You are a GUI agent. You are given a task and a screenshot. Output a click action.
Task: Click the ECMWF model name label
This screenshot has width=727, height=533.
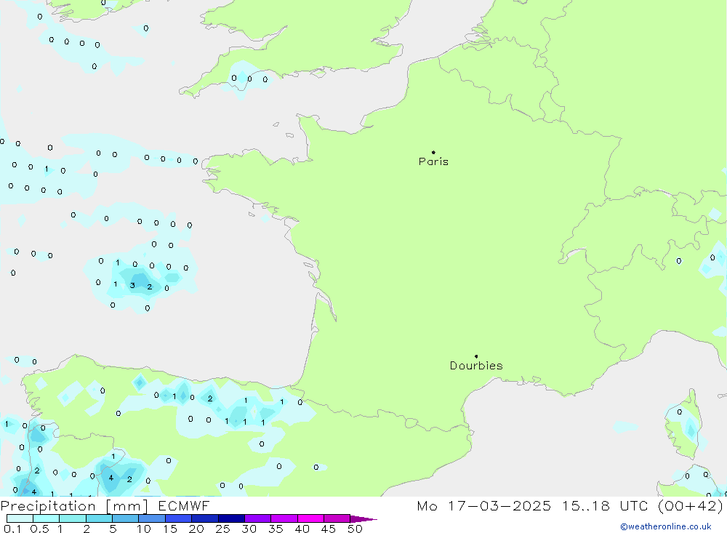click(184, 506)
